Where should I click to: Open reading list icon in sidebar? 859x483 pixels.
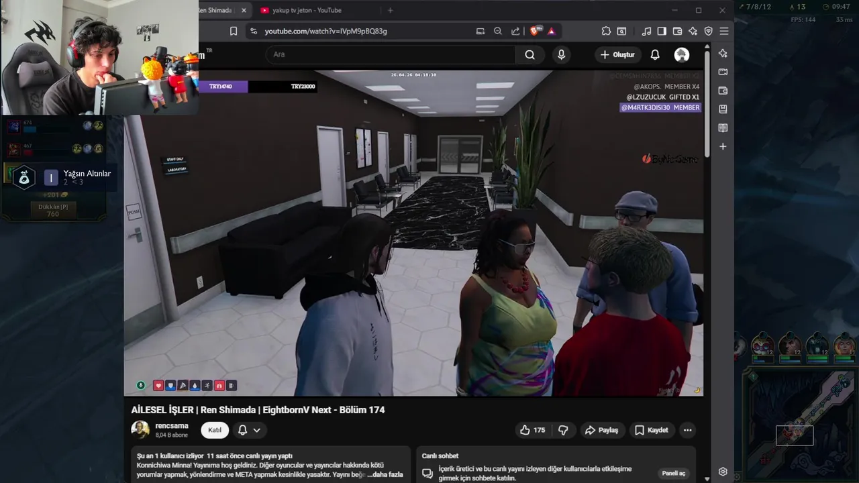723,128
